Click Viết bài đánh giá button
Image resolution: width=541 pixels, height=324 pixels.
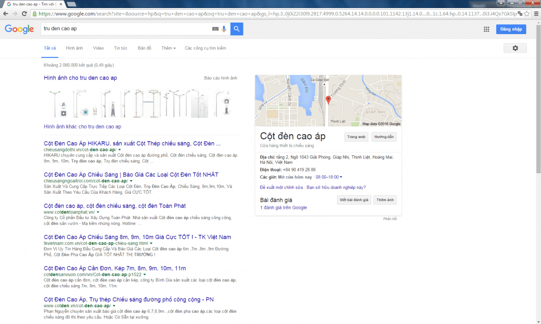(x=354, y=200)
